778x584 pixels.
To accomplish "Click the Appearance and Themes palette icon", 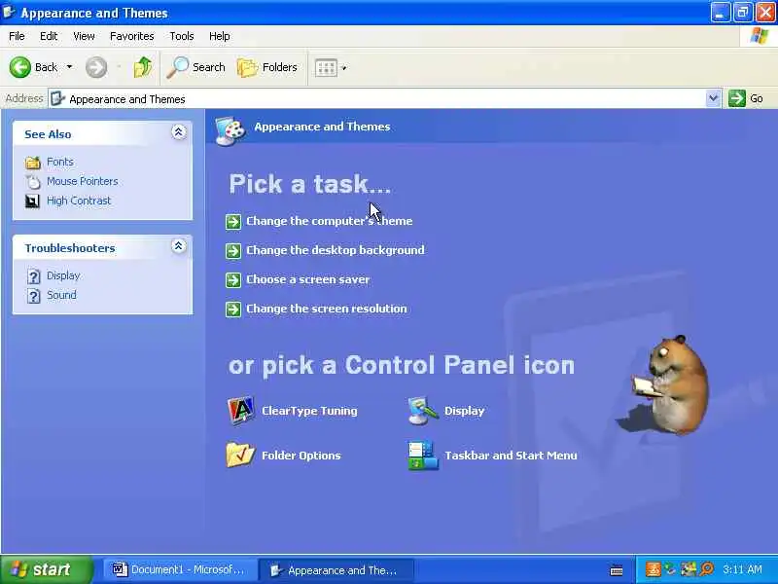I will (x=230, y=130).
